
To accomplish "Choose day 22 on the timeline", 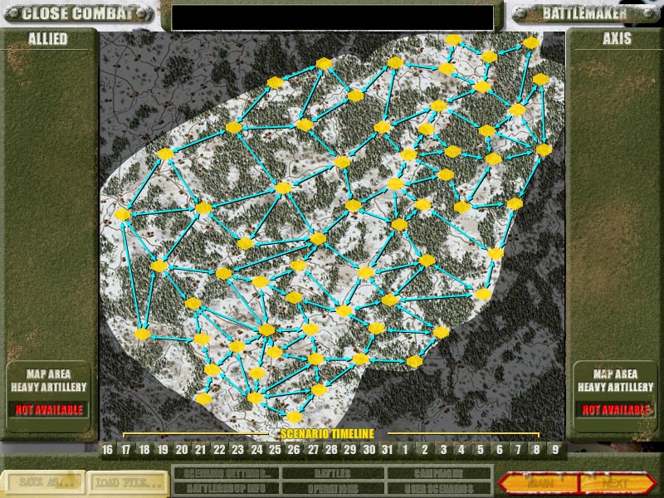I will point(219,450).
